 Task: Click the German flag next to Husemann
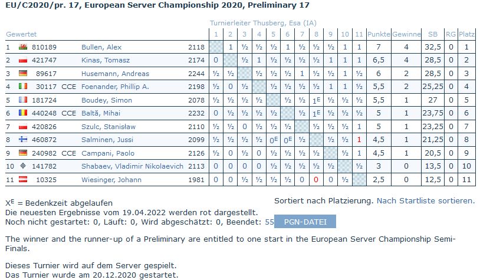pos(23,74)
